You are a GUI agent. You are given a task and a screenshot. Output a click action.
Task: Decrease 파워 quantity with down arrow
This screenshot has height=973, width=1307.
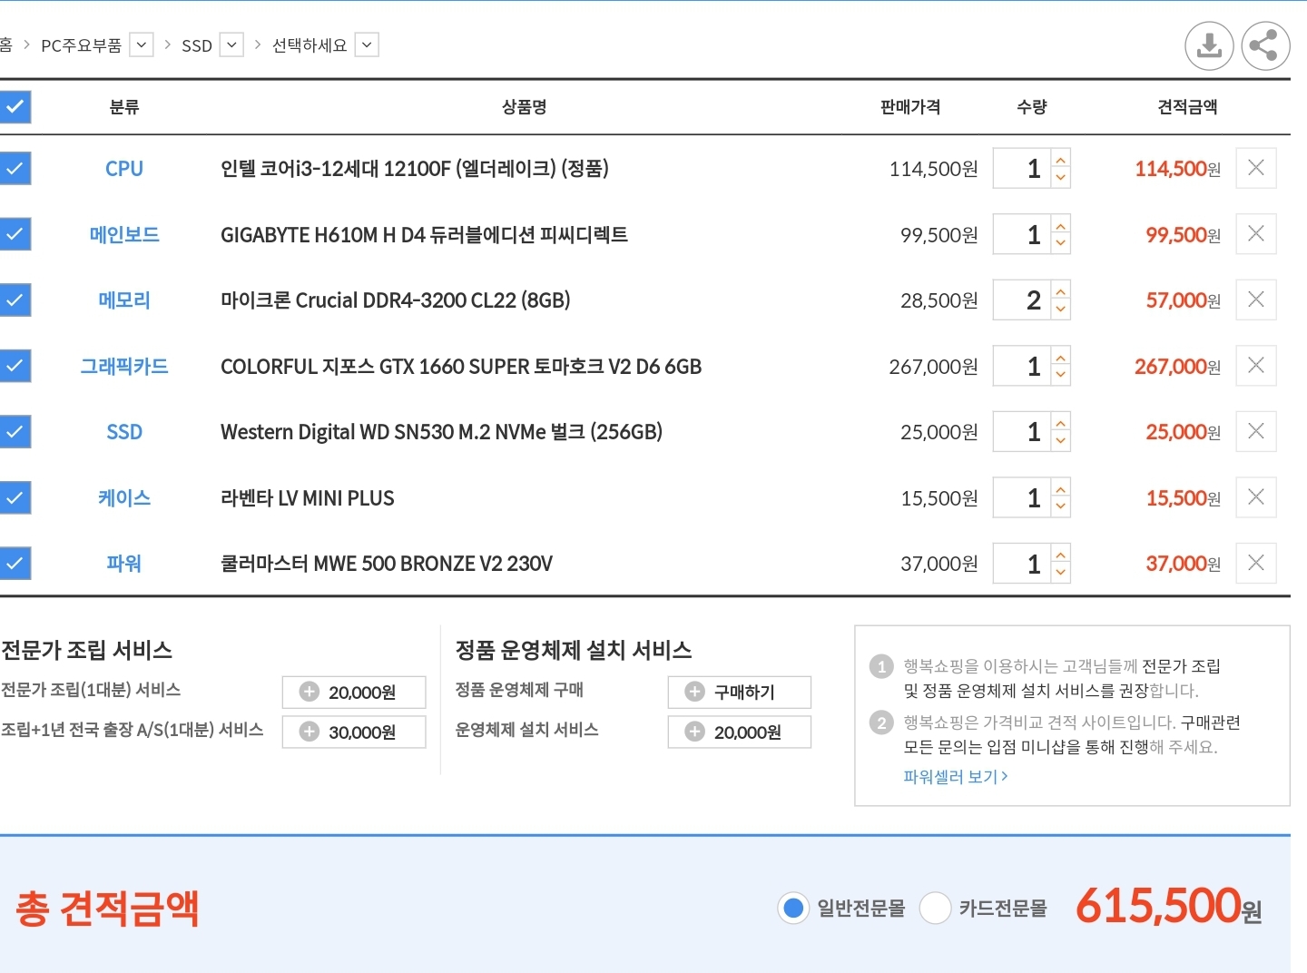tap(1061, 573)
